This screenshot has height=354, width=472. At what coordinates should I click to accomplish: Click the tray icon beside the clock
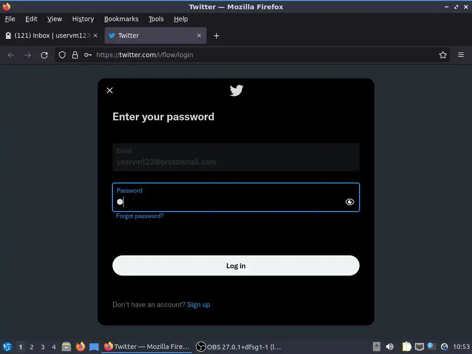pyautogui.click(x=444, y=347)
